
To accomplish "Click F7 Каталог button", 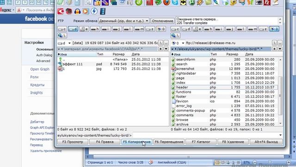I will click(201, 141).
